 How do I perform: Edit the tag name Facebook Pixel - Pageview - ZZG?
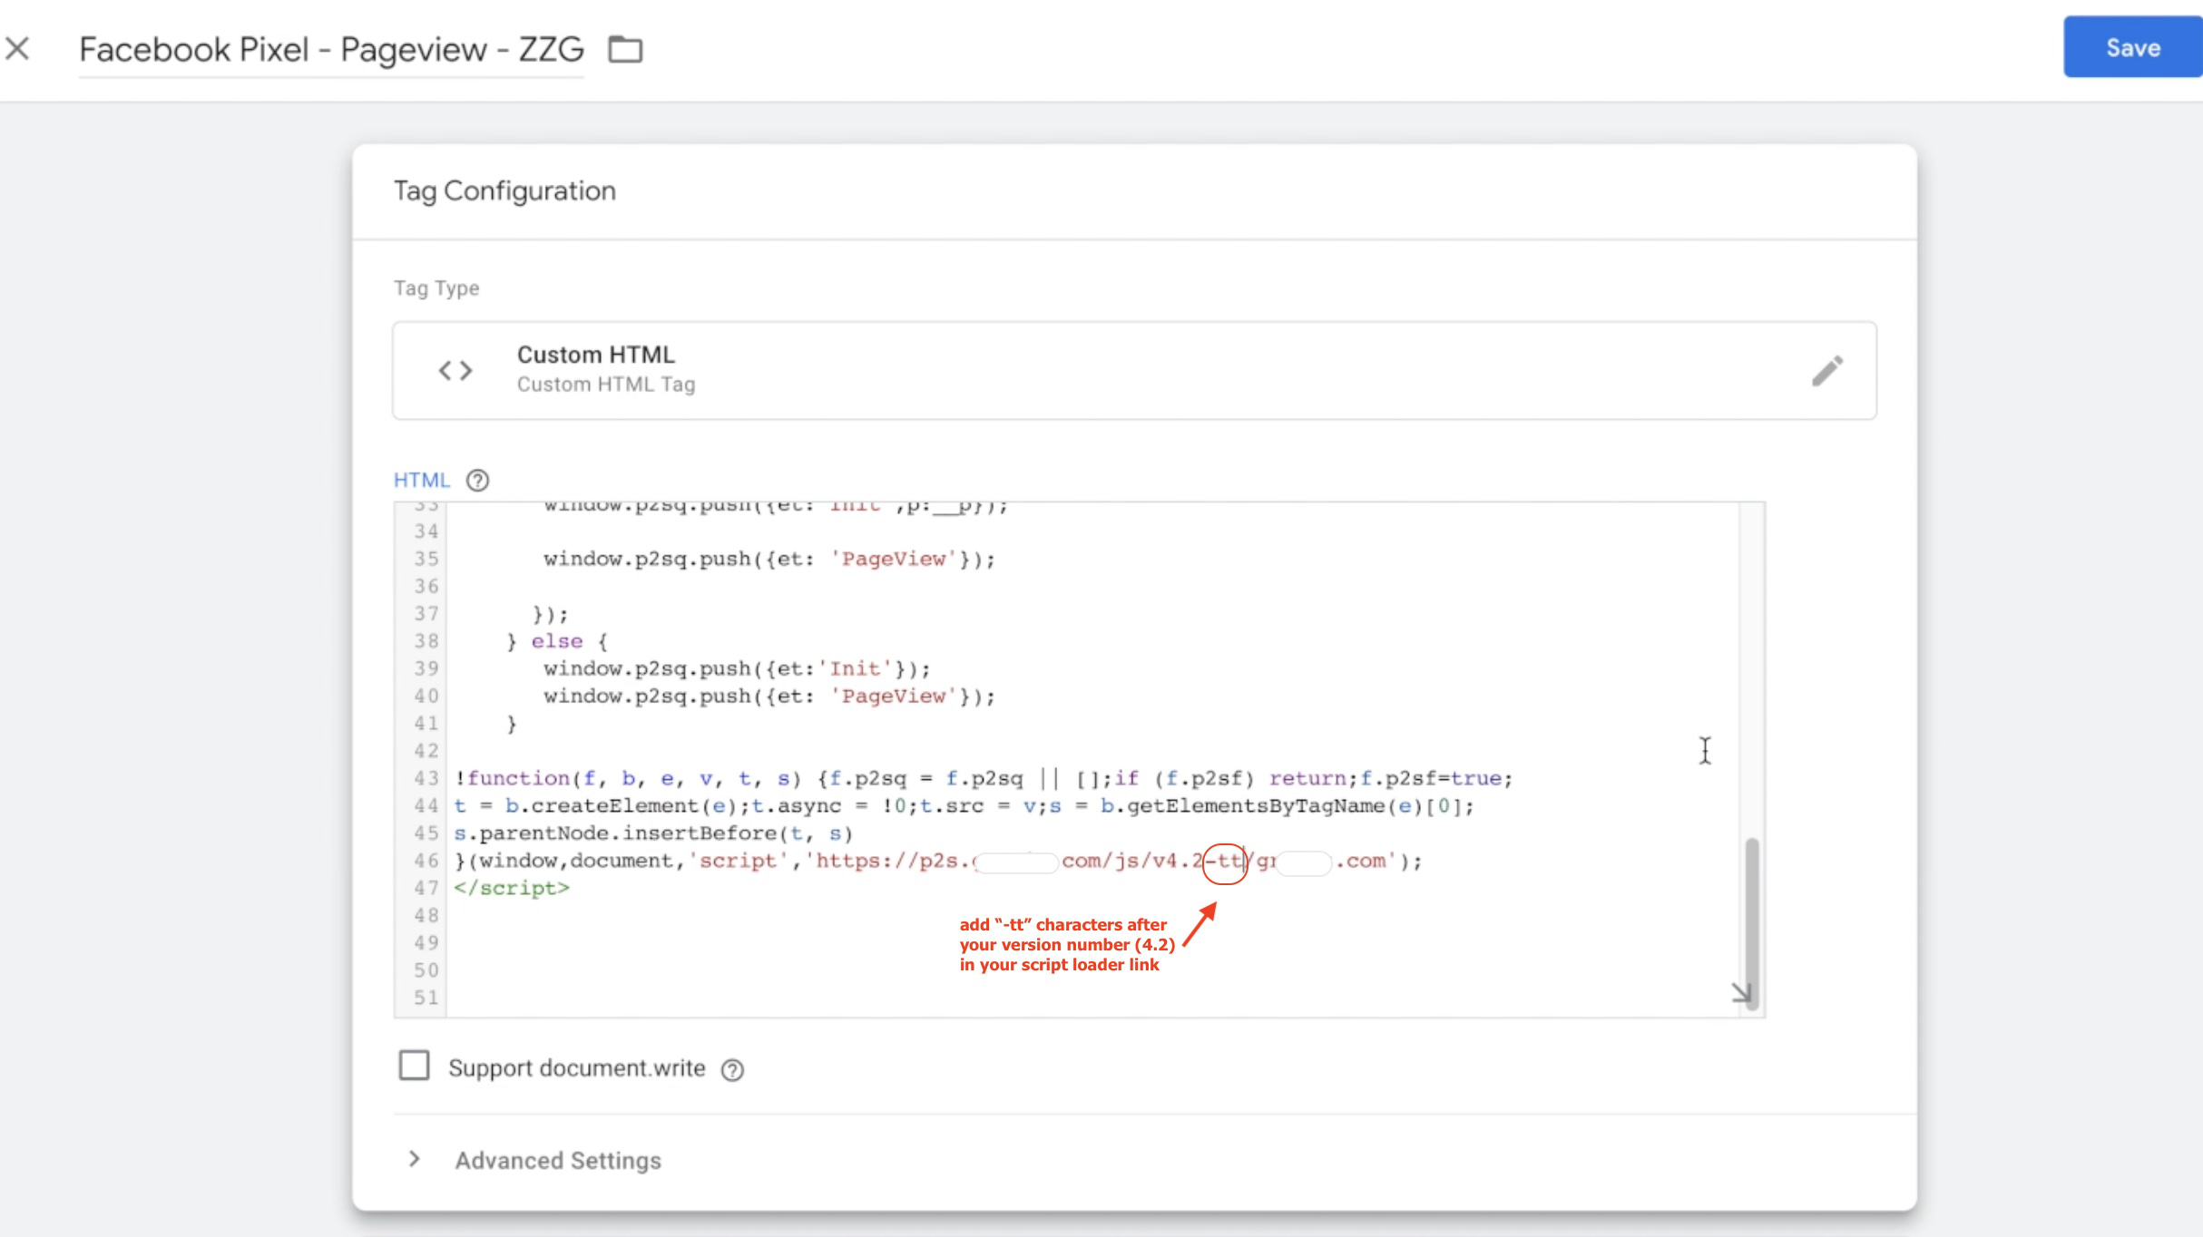pyautogui.click(x=331, y=49)
